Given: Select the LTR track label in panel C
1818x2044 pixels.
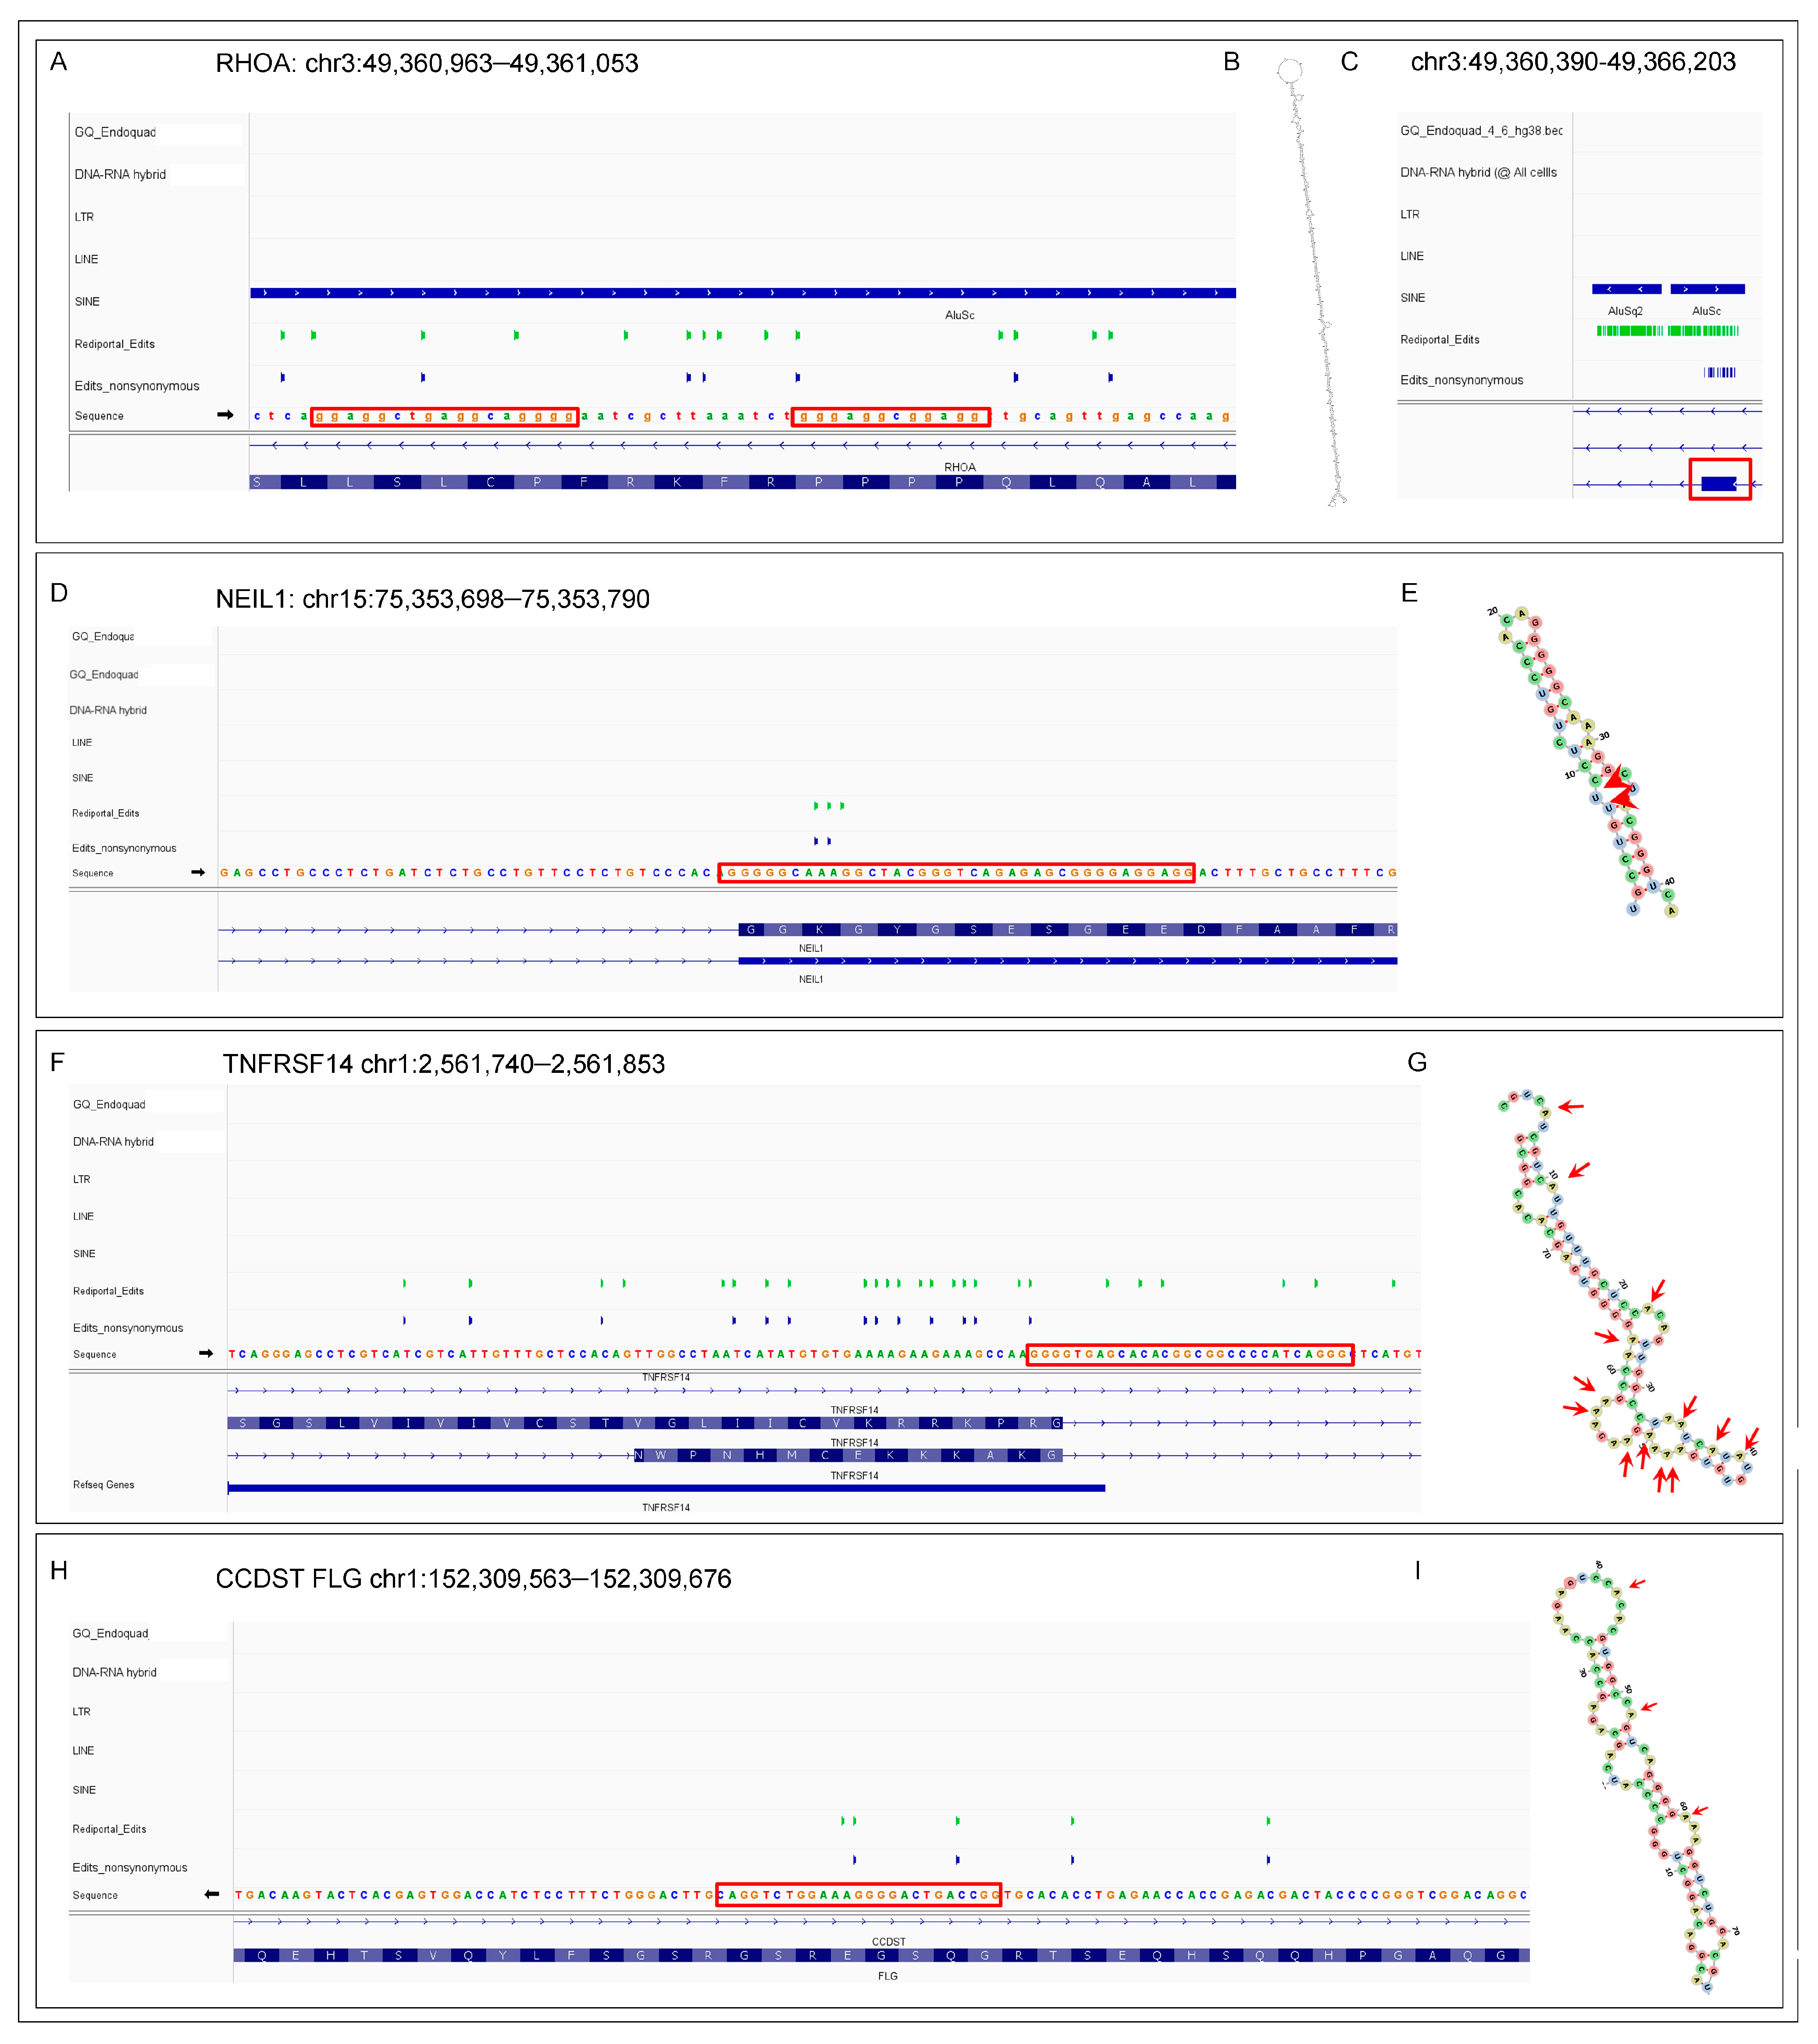Looking at the screenshot, I should coord(1410,215).
